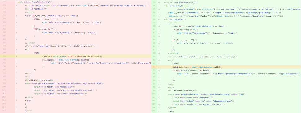Select removed line with mysql_query SELECT statement
Image resolution: width=301 pixels, height=113 pixels.
(x=72, y=56)
